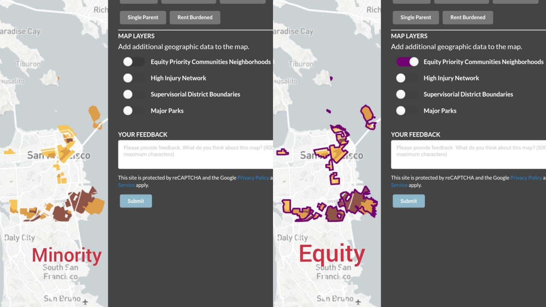Open Privacy Policy link in left panel
The width and height of the screenshot is (546, 307).
pos(253,178)
